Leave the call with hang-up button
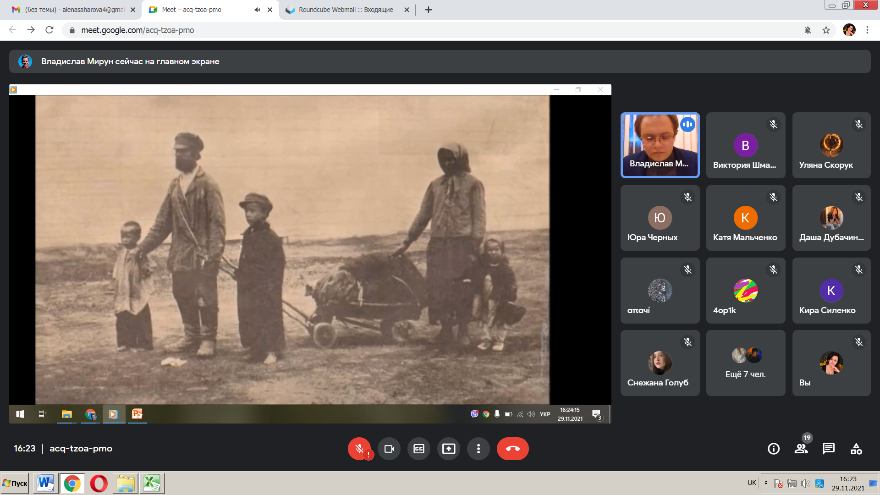The image size is (880, 495). pos(512,449)
